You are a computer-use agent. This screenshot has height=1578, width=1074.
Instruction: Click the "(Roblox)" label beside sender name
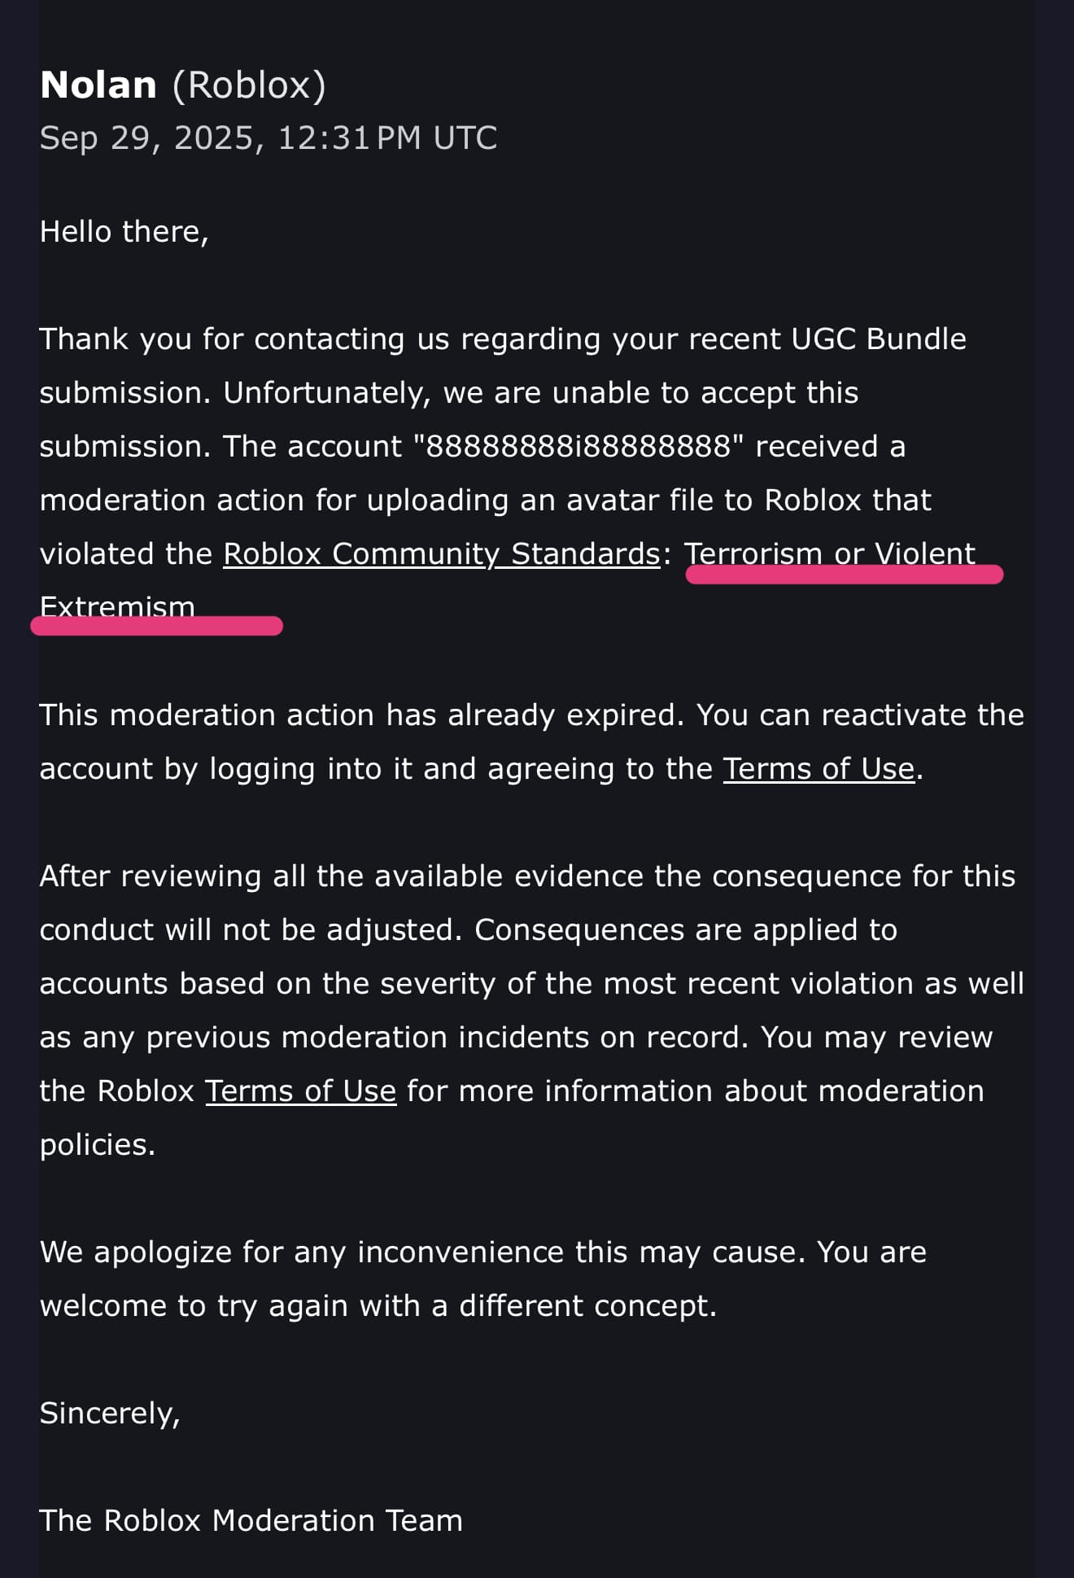[249, 85]
